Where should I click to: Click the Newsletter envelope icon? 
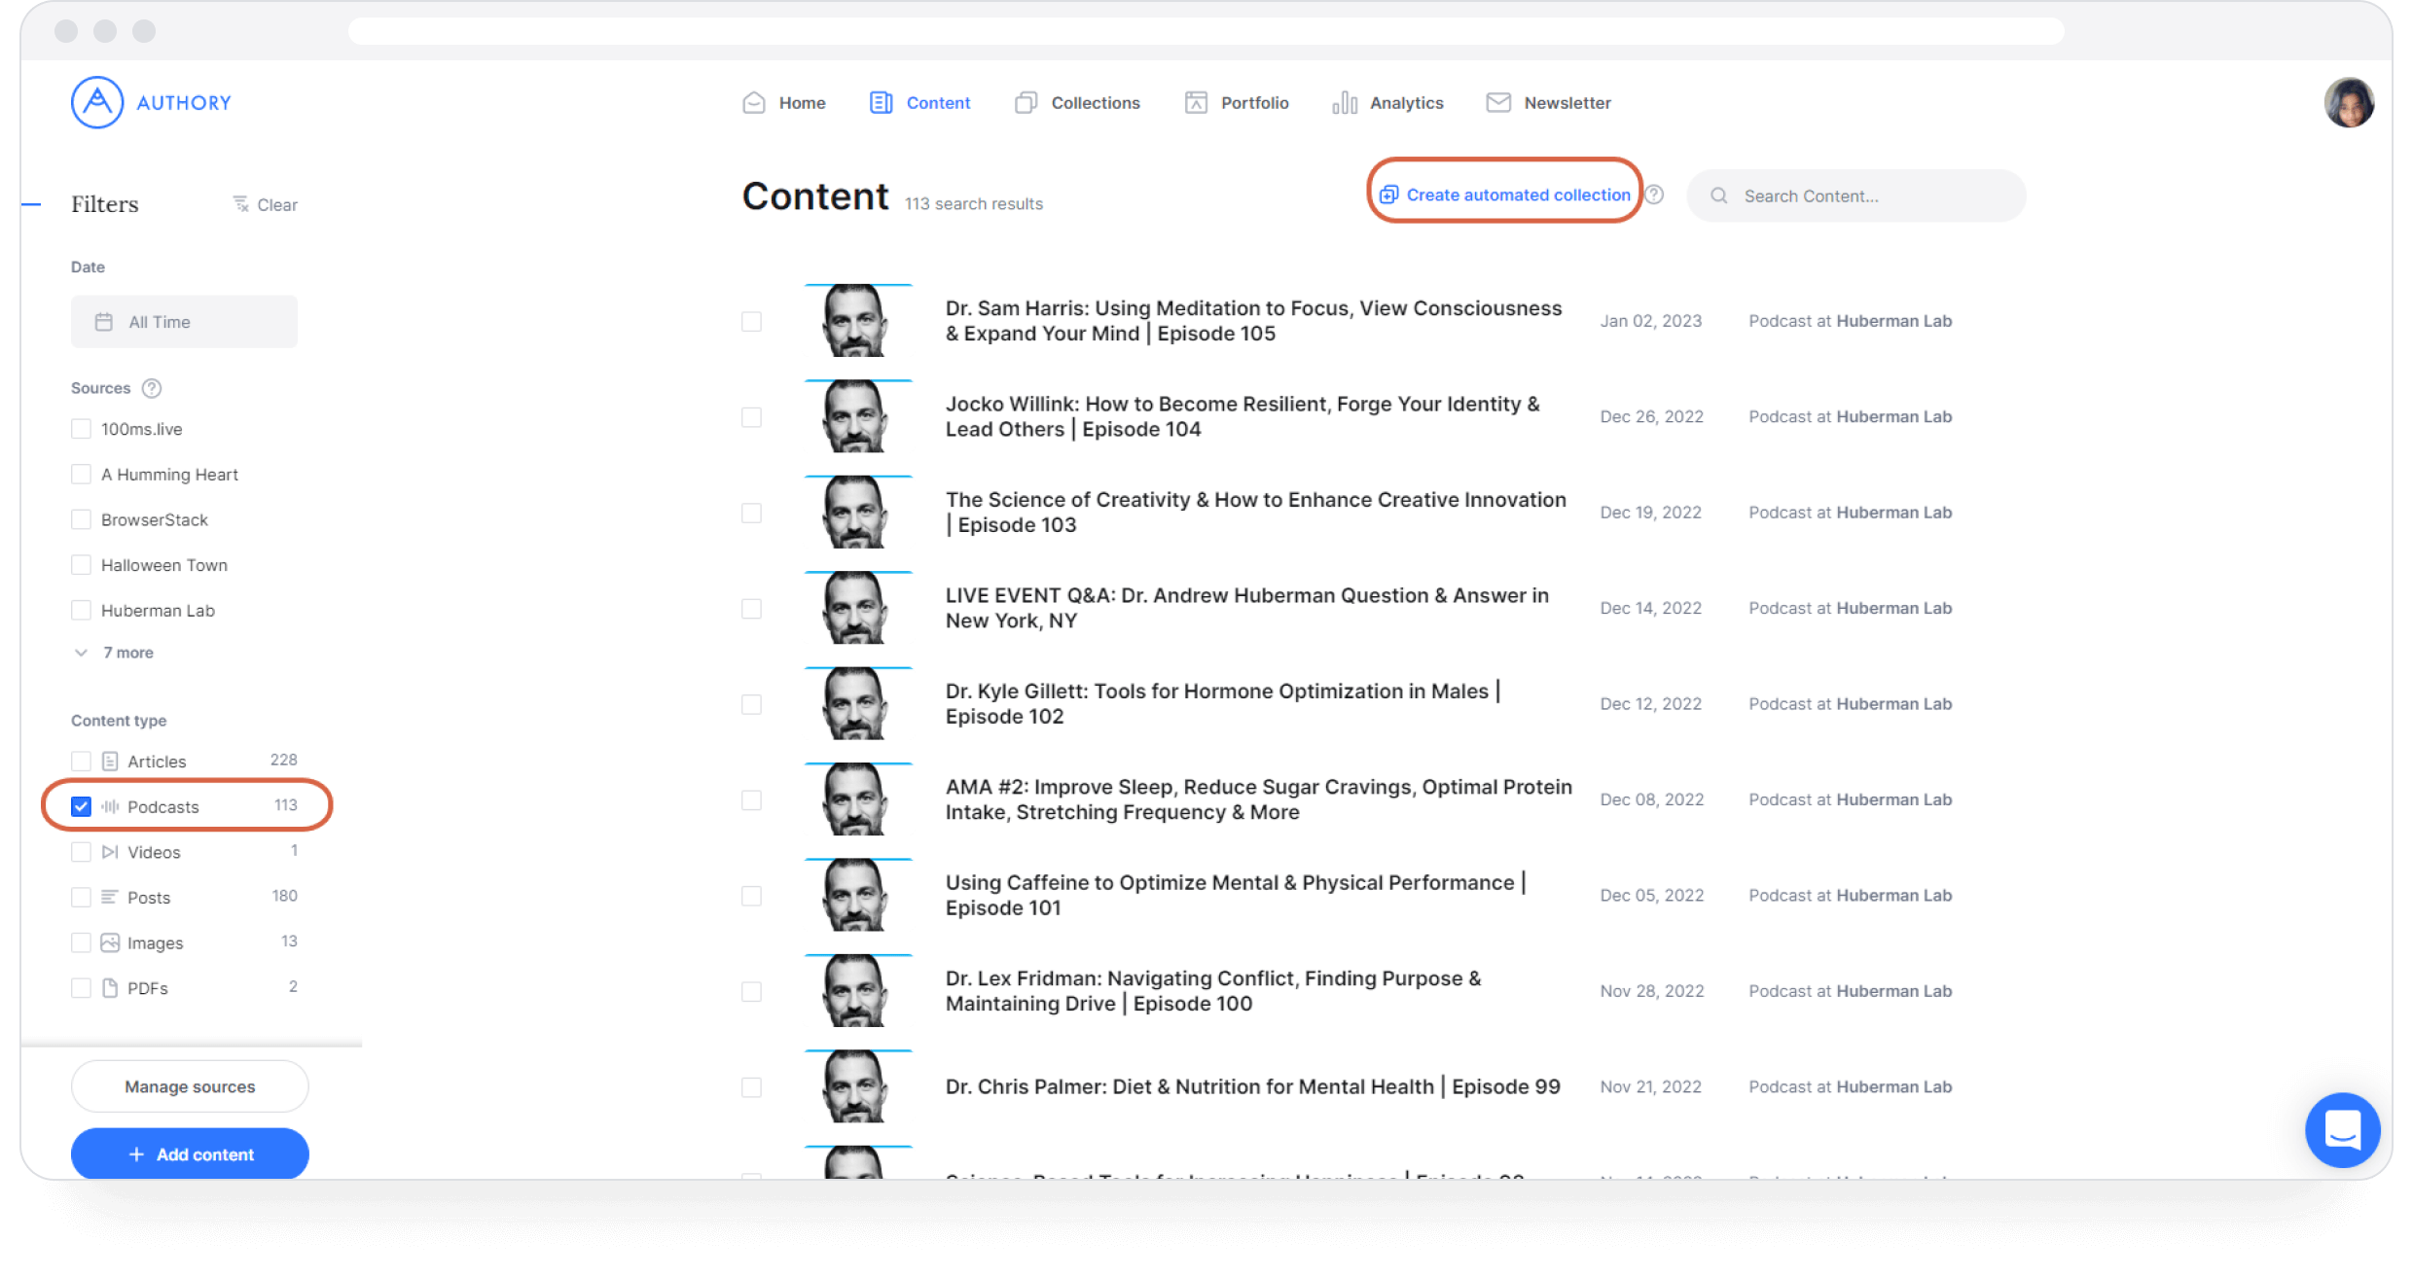pos(1497,102)
